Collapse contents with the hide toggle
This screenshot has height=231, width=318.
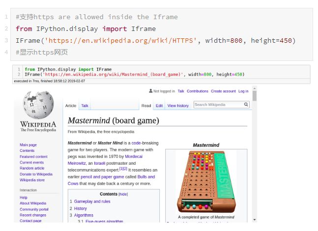pyautogui.click(x=123, y=194)
